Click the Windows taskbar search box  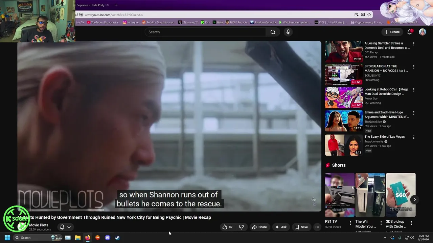(x=38, y=238)
